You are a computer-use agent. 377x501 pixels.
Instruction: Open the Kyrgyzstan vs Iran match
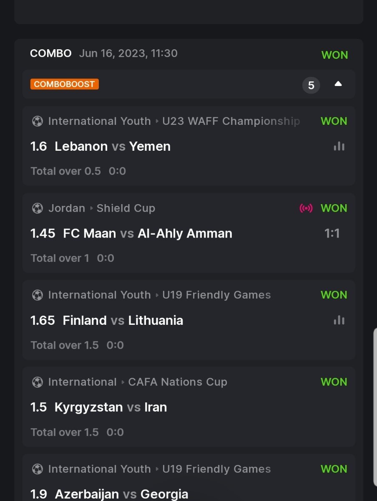(111, 407)
